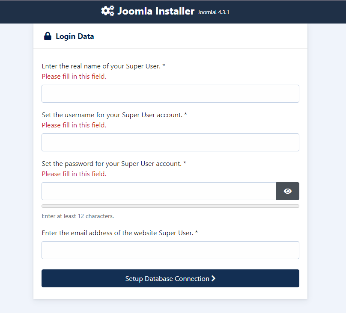Click the Joomla Installer header title
346x313 pixels.
tap(156, 11)
